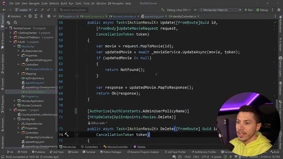Click the Search everywhere field
The height and width of the screenshot is (159, 283).
click(73, 10)
